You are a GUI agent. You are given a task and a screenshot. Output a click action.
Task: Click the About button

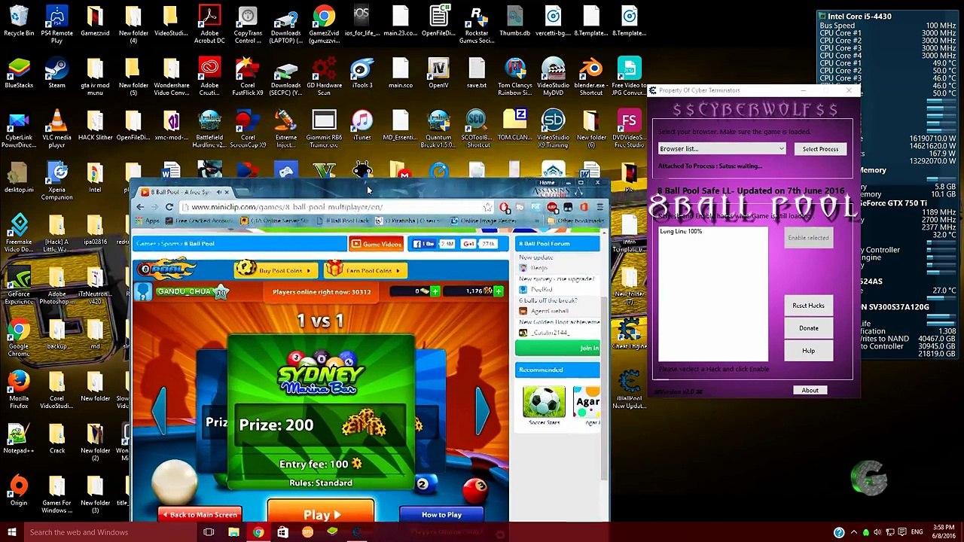[x=810, y=391]
